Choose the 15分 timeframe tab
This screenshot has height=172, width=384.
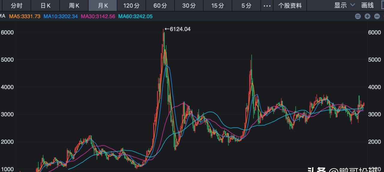(x=217, y=5)
